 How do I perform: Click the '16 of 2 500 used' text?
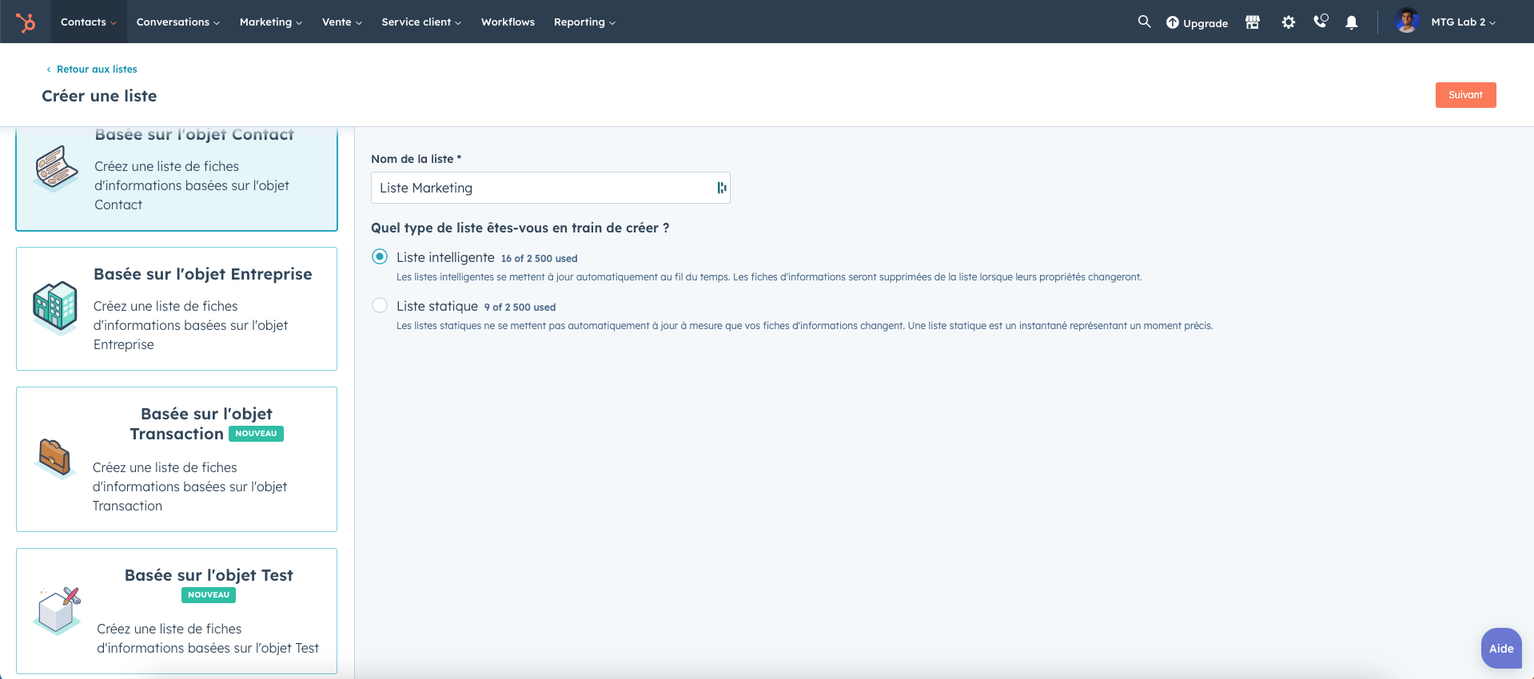540,259
